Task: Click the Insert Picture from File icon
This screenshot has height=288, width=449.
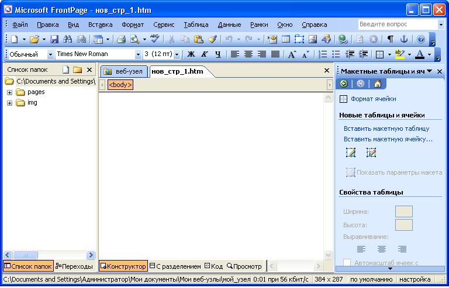Action: pyautogui.click(x=312, y=39)
